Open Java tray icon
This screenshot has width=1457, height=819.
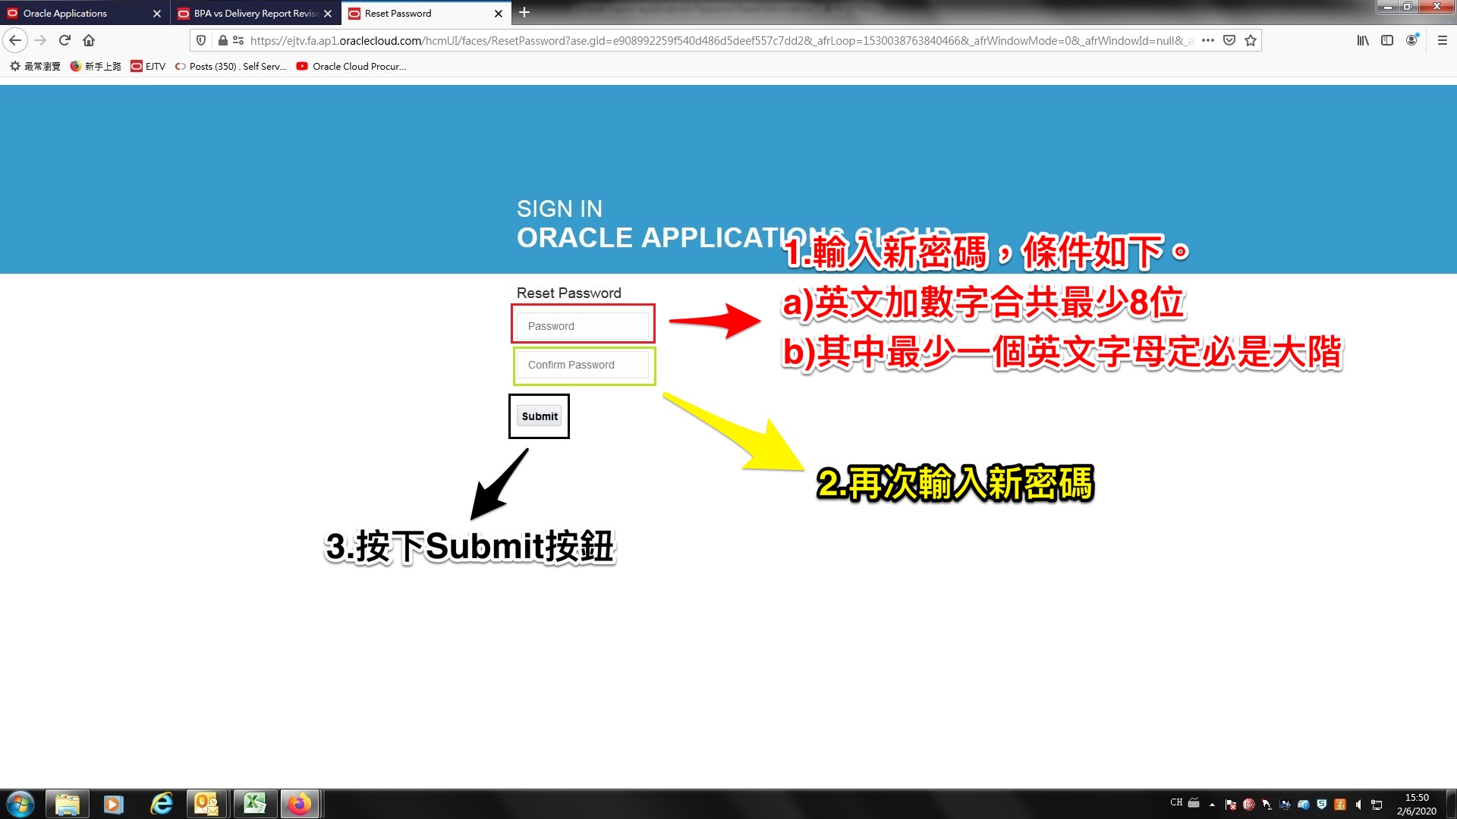1340,805
